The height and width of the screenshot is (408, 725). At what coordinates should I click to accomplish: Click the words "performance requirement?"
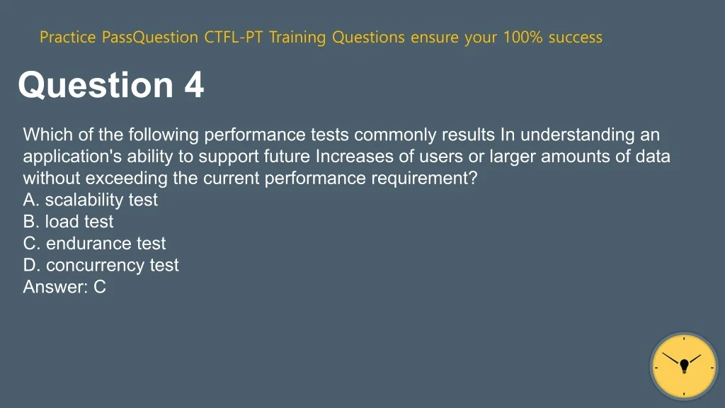tap(372, 178)
